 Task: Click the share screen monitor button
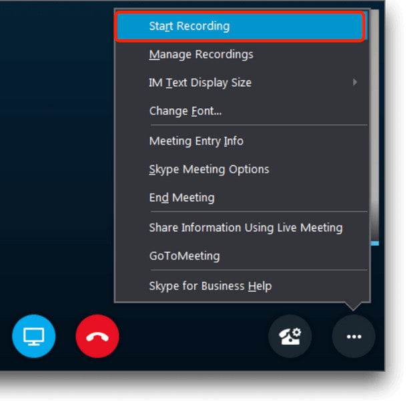(x=34, y=336)
